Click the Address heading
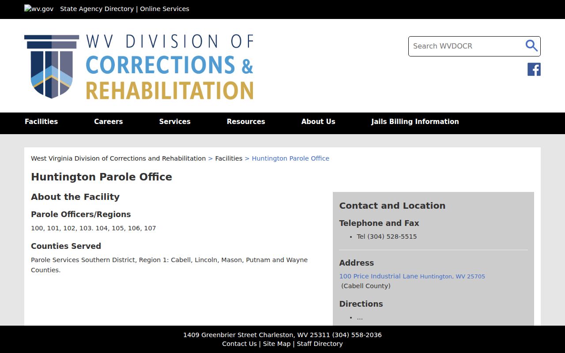 (356, 263)
